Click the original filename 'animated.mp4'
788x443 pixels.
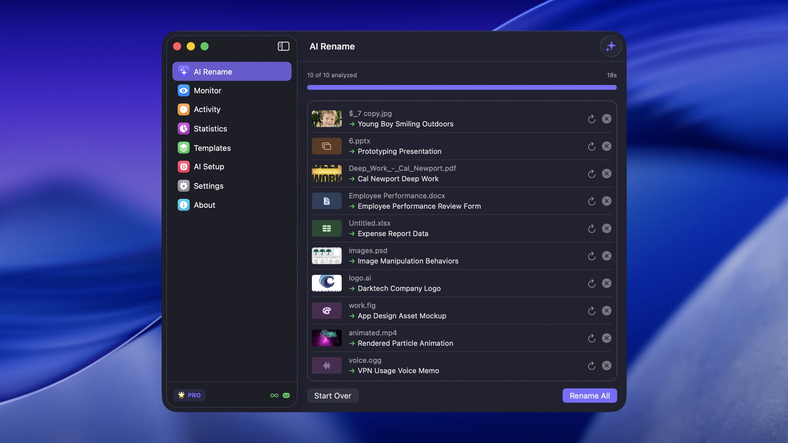click(373, 333)
